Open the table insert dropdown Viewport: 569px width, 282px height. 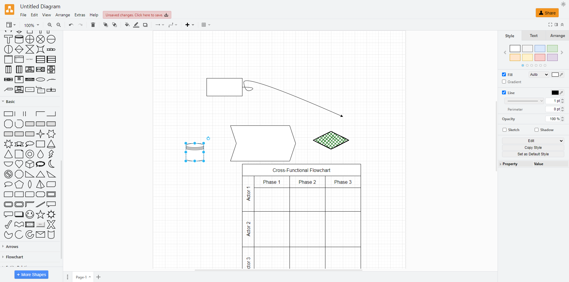tap(206, 25)
